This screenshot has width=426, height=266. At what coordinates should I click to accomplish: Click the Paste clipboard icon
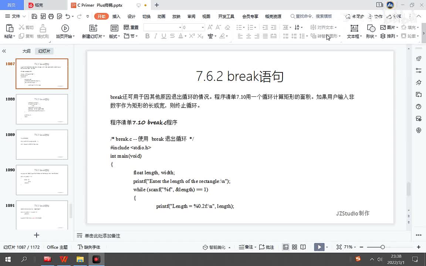pos(10,28)
